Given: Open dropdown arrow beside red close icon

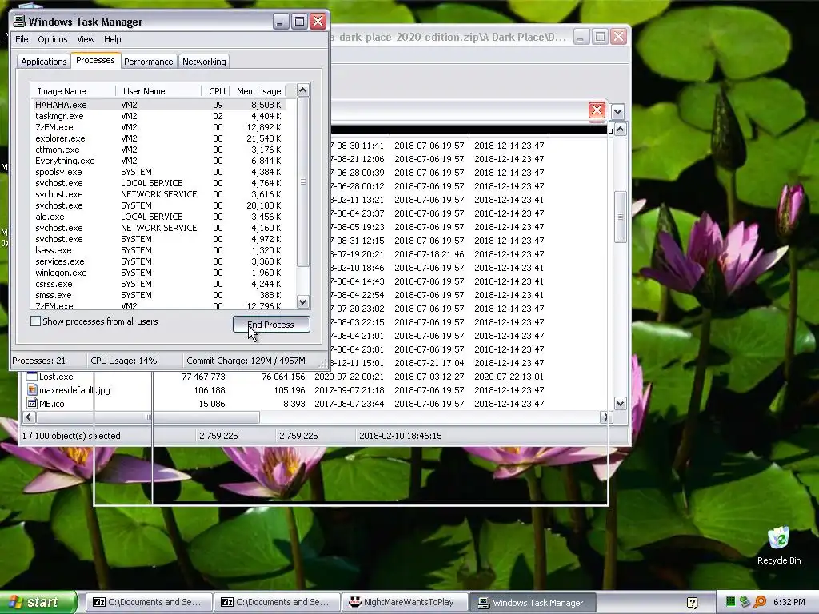Looking at the screenshot, I should [617, 111].
